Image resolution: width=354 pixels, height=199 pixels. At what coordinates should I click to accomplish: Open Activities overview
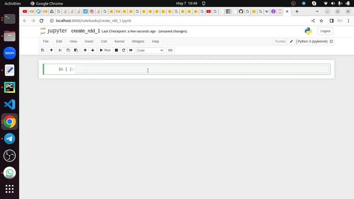click(13, 3)
